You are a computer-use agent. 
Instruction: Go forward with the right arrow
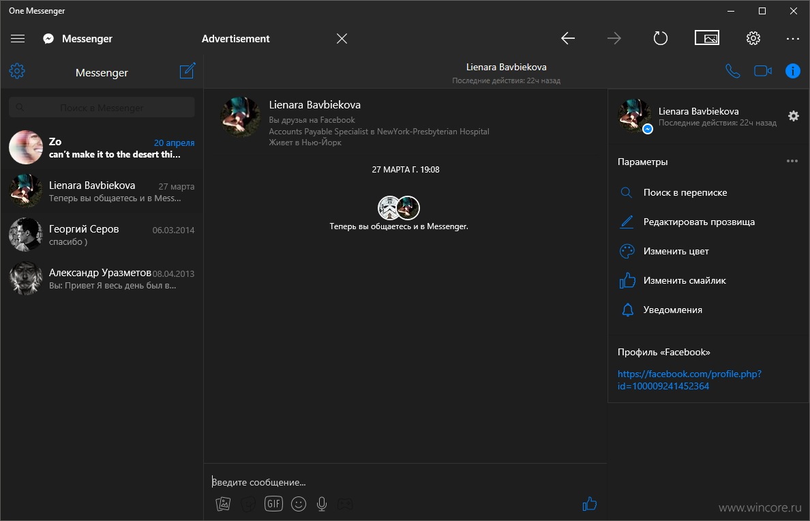click(x=614, y=38)
